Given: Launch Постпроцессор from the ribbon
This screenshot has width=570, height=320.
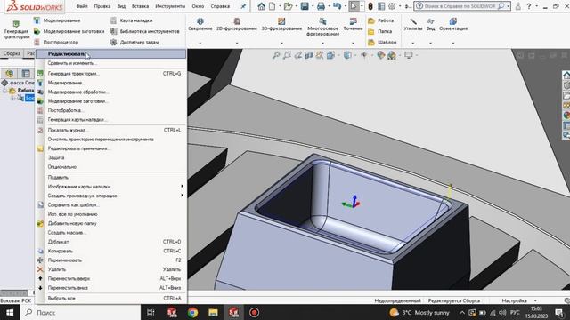Looking at the screenshot, I should pyautogui.click(x=56, y=43).
